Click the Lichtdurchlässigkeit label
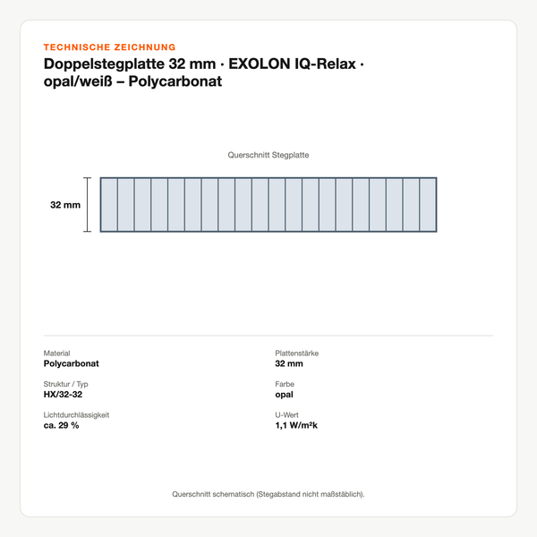 (x=76, y=414)
